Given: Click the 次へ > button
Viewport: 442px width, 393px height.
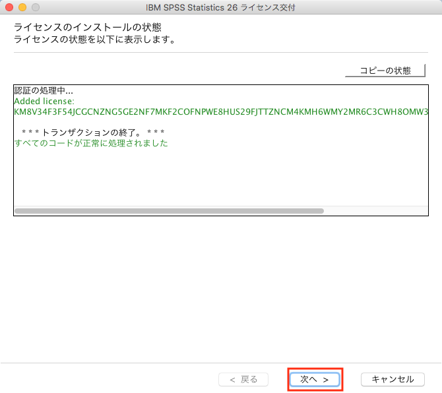Looking at the screenshot, I should (x=315, y=379).
